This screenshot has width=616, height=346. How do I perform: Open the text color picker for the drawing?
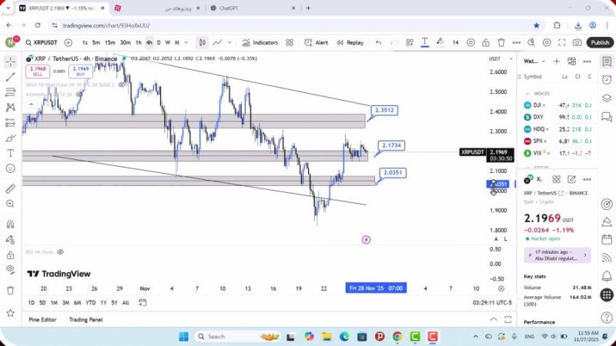[424, 42]
